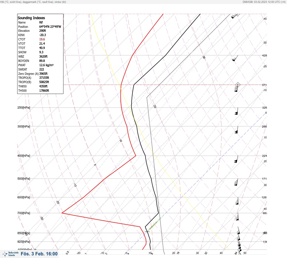Click the TH850 value '4350ft'
The width and height of the screenshot is (287, 258).
tap(43, 86)
